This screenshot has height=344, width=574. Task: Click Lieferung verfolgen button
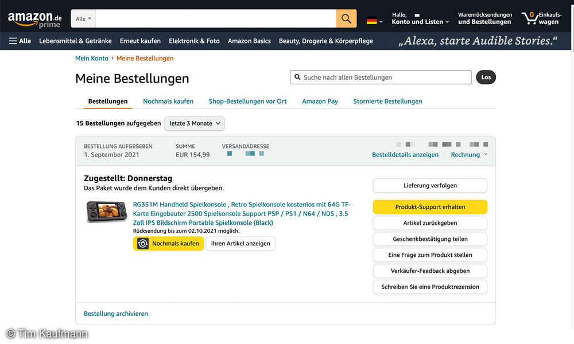tap(430, 186)
